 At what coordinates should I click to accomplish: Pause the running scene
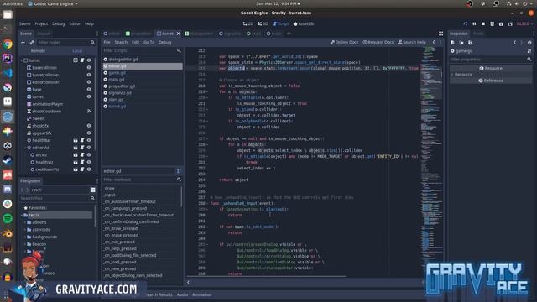coord(474,24)
